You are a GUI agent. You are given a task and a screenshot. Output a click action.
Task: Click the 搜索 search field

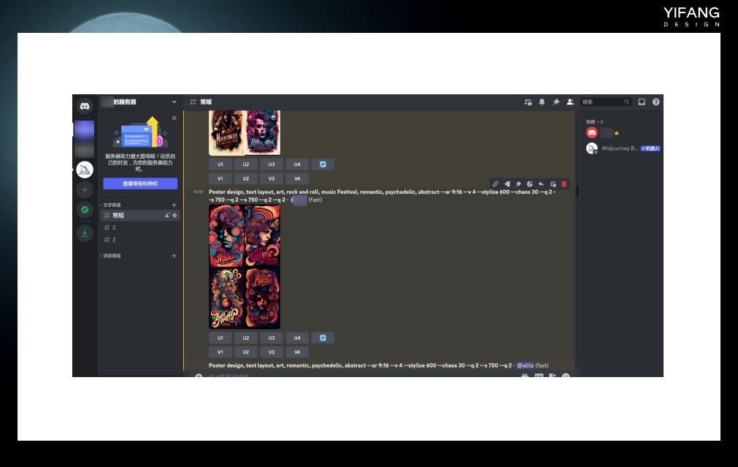pos(602,102)
